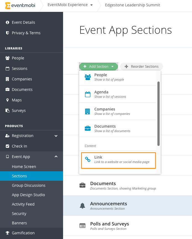Click the Event App phone icon
The height and width of the screenshot is (239, 192).
[7, 157]
